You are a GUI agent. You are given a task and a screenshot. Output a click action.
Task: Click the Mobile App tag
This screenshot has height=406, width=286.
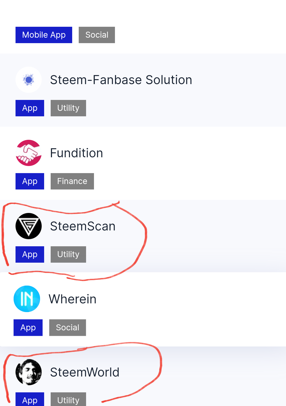coord(44,35)
